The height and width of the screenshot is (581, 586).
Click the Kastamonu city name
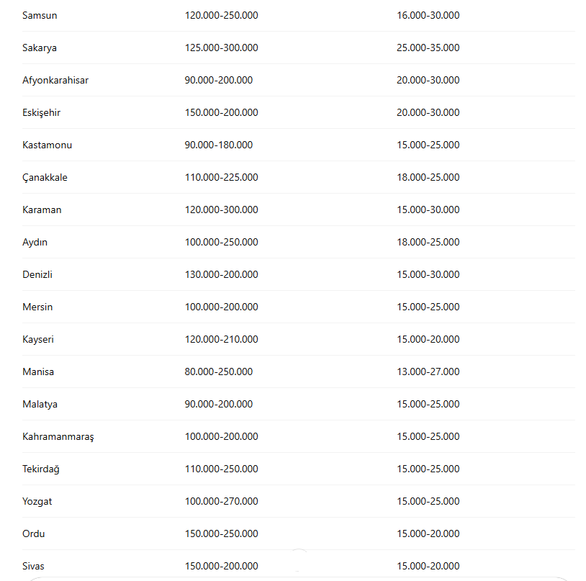[x=47, y=145]
